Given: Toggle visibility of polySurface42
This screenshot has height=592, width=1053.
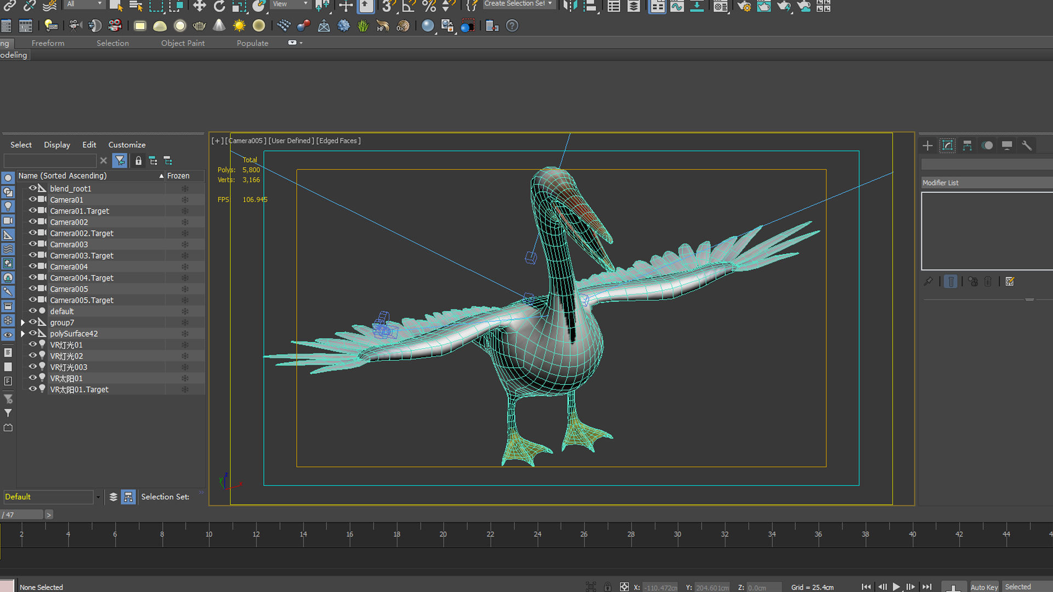Looking at the screenshot, I should pos(33,333).
